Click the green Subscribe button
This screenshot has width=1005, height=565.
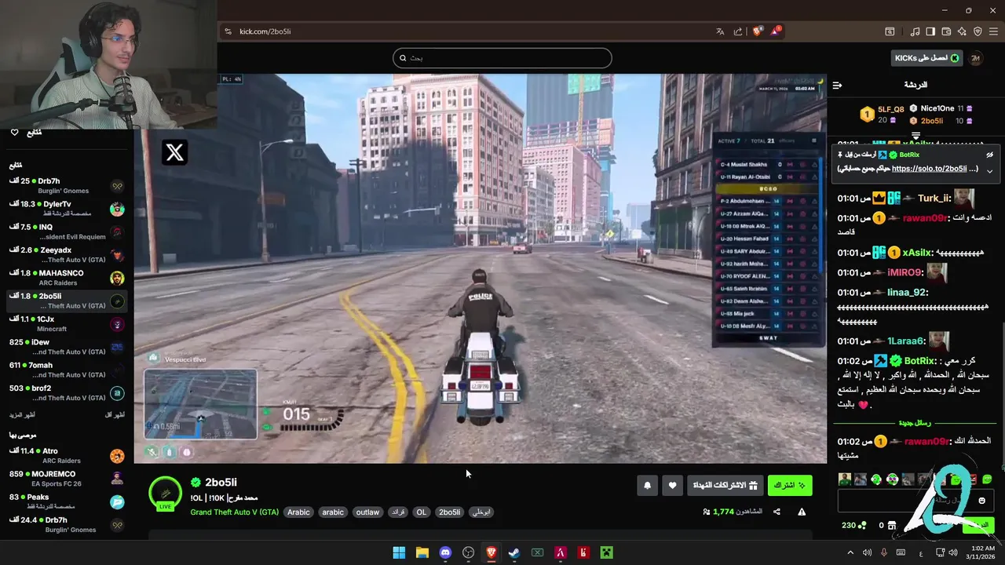point(789,486)
